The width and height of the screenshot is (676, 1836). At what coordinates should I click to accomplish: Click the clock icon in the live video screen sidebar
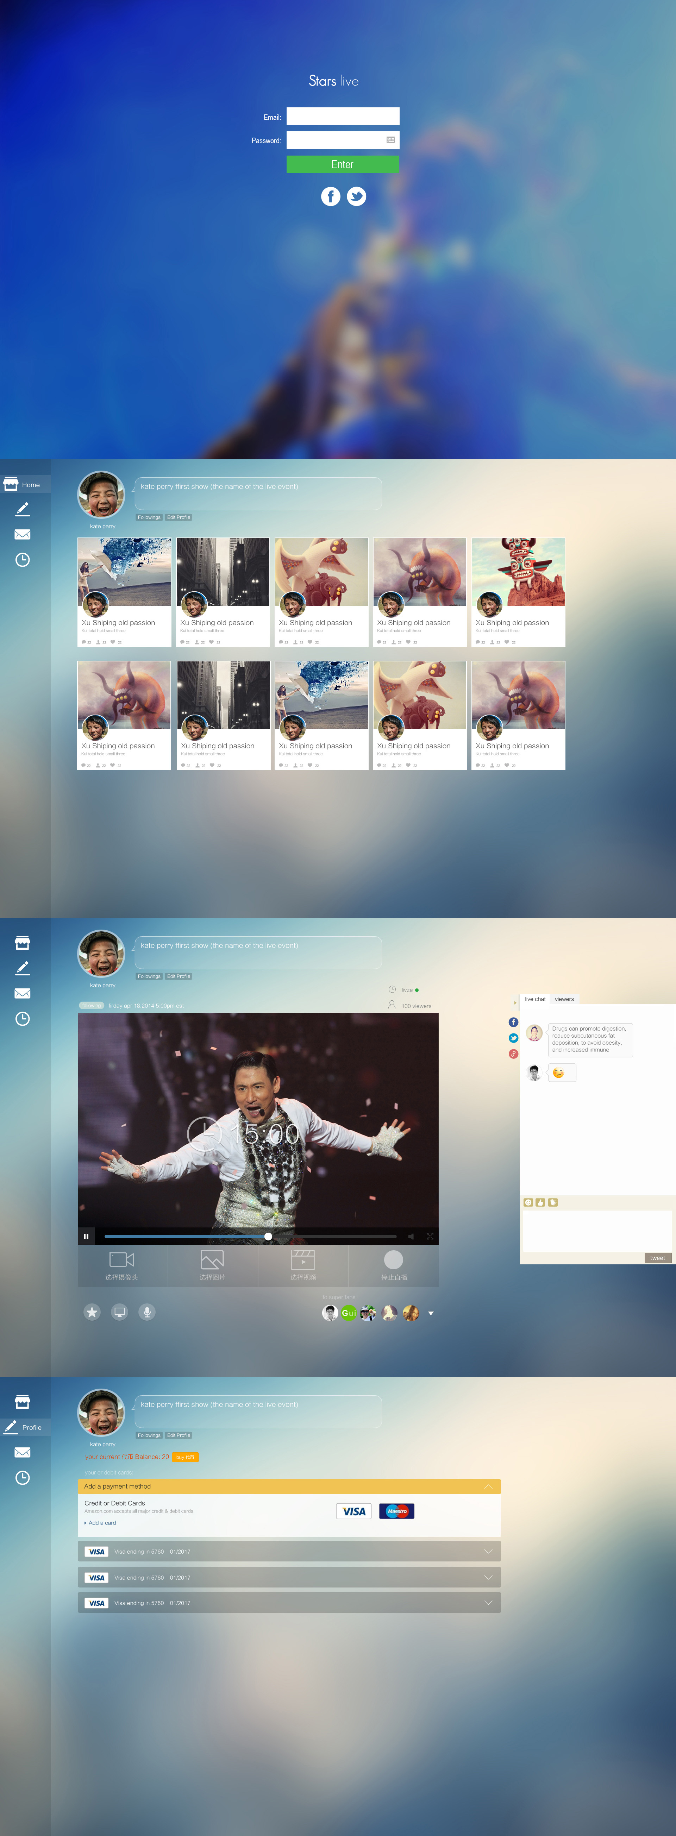coord(22,1019)
